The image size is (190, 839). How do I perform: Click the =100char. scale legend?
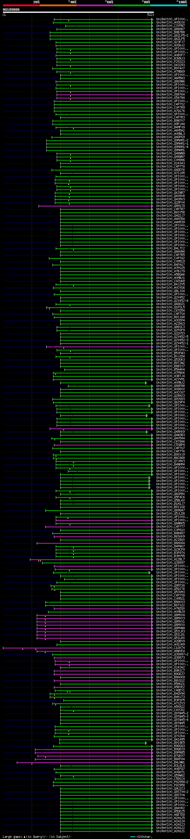[142, 837]
